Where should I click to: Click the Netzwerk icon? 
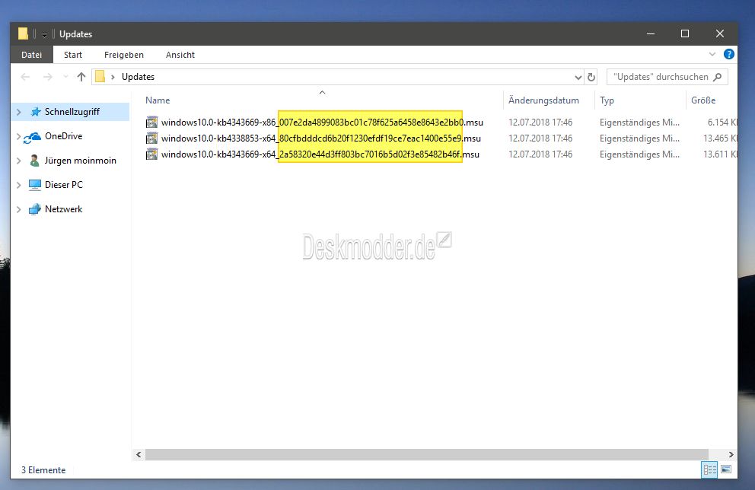[x=35, y=209]
